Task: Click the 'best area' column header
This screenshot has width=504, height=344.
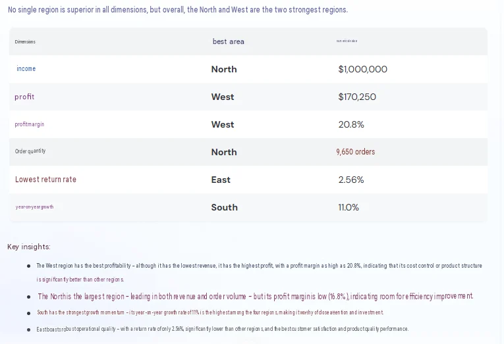Action: [228, 41]
